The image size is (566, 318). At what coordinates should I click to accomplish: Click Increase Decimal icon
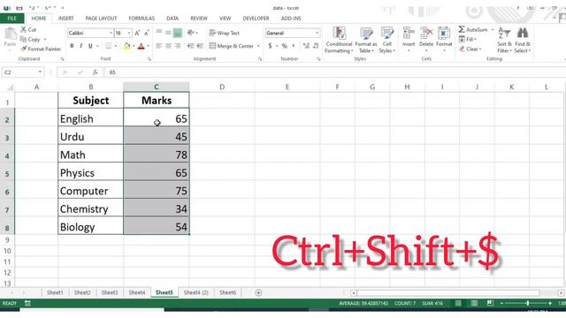(306, 46)
